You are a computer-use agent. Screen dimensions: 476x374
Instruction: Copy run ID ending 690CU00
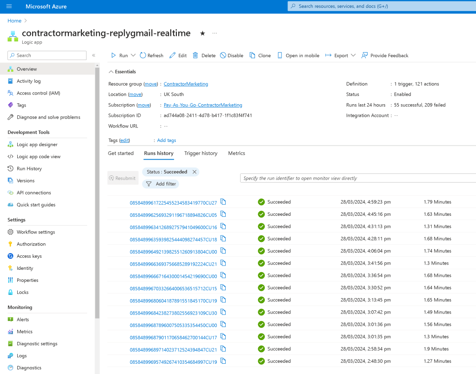[223, 275]
